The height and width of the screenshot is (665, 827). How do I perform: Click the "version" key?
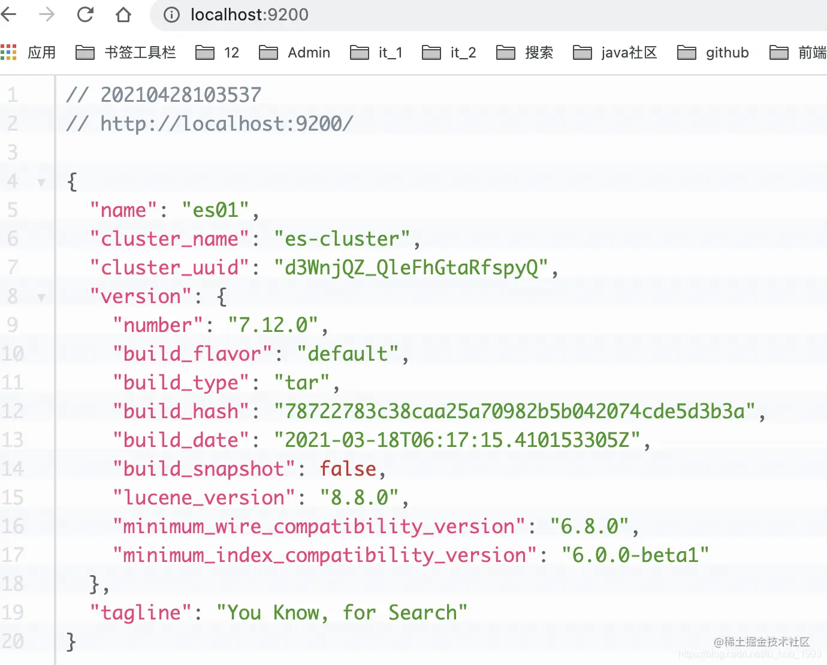tap(141, 297)
